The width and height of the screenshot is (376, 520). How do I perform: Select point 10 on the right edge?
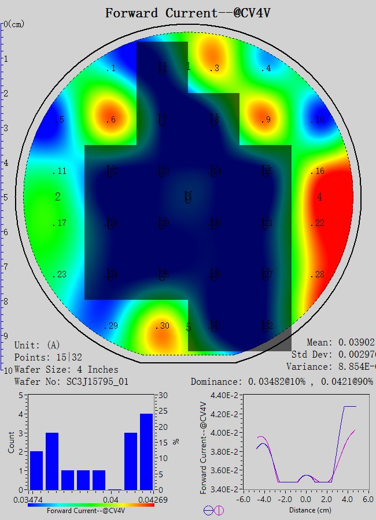(317, 120)
